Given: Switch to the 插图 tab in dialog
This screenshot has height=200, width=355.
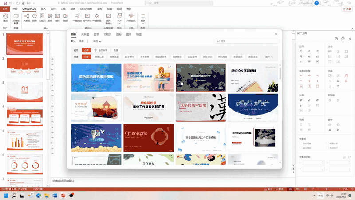Looking at the screenshot, I should coord(139,34).
